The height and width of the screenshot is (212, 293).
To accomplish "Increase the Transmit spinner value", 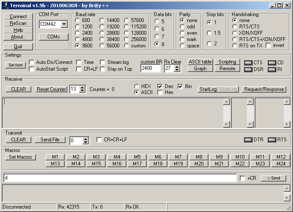I will [x=85, y=139].
